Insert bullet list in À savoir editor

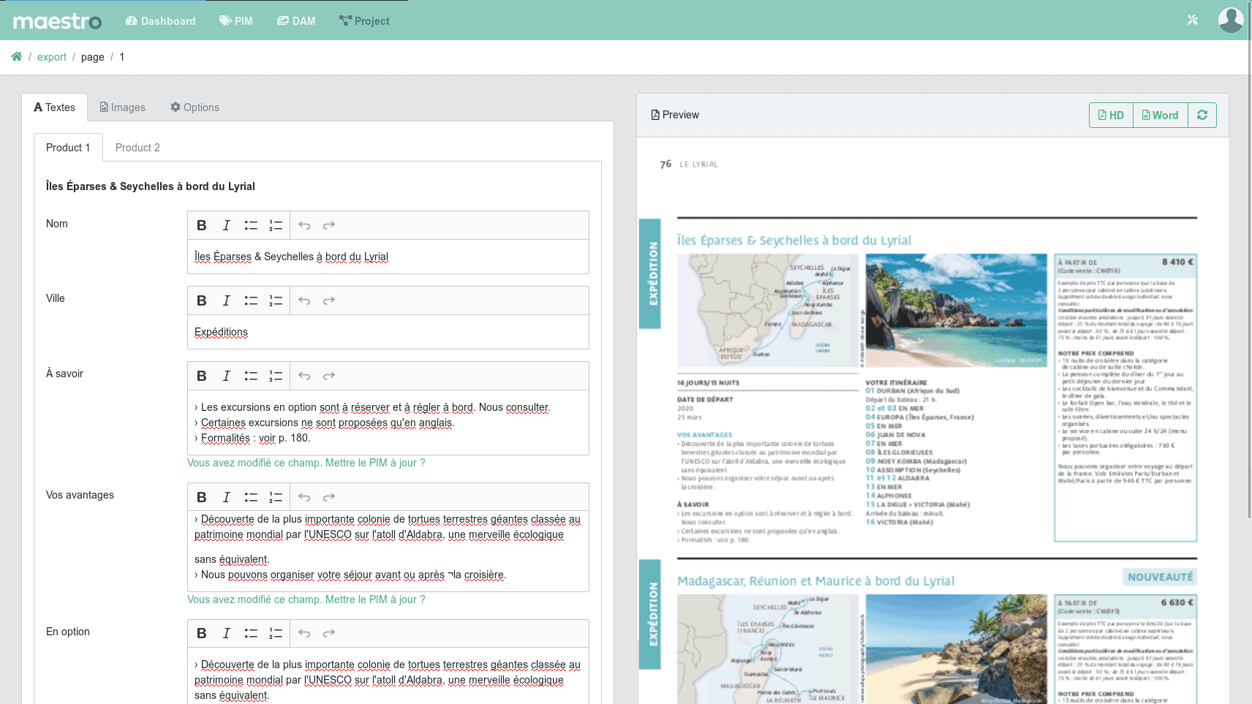(x=251, y=376)
